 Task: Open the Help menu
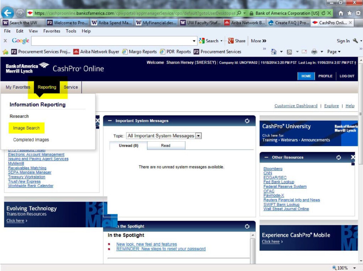click(x=86, y=31)
